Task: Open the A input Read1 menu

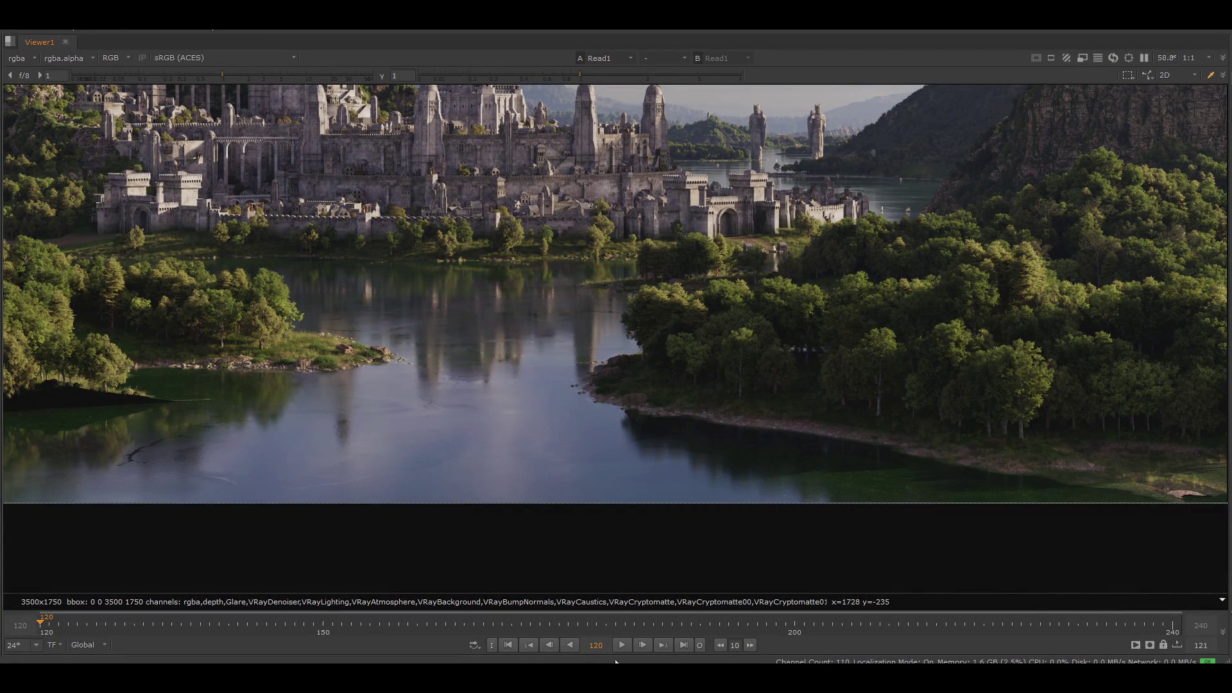Action: [x=605, y=58]
